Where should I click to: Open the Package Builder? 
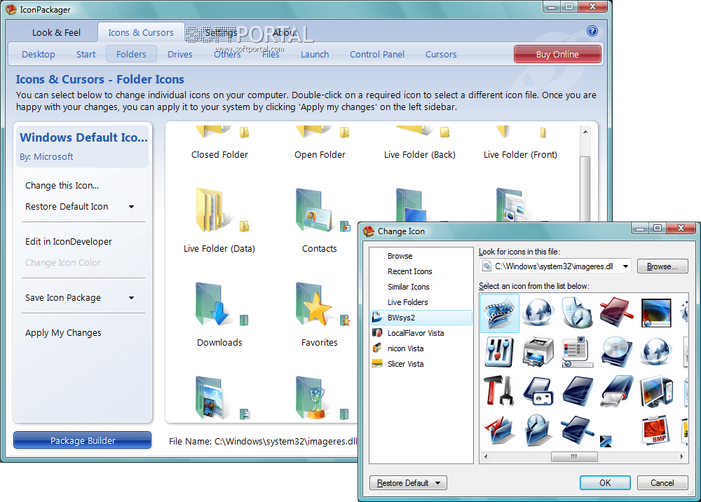(x=82, y=440)
